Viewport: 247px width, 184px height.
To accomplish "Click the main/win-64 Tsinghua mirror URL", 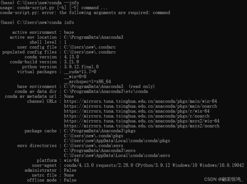I will (x=140, y=101).
